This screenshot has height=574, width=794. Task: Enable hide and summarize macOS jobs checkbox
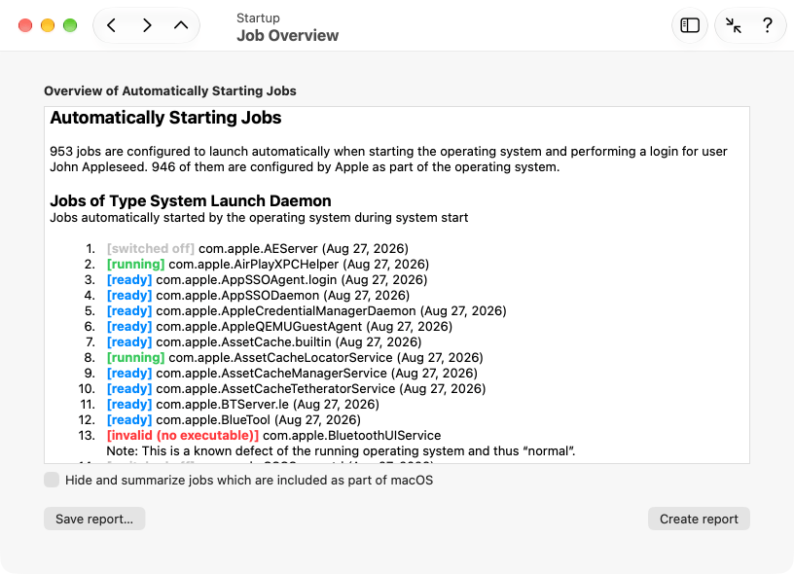point(52,480)
